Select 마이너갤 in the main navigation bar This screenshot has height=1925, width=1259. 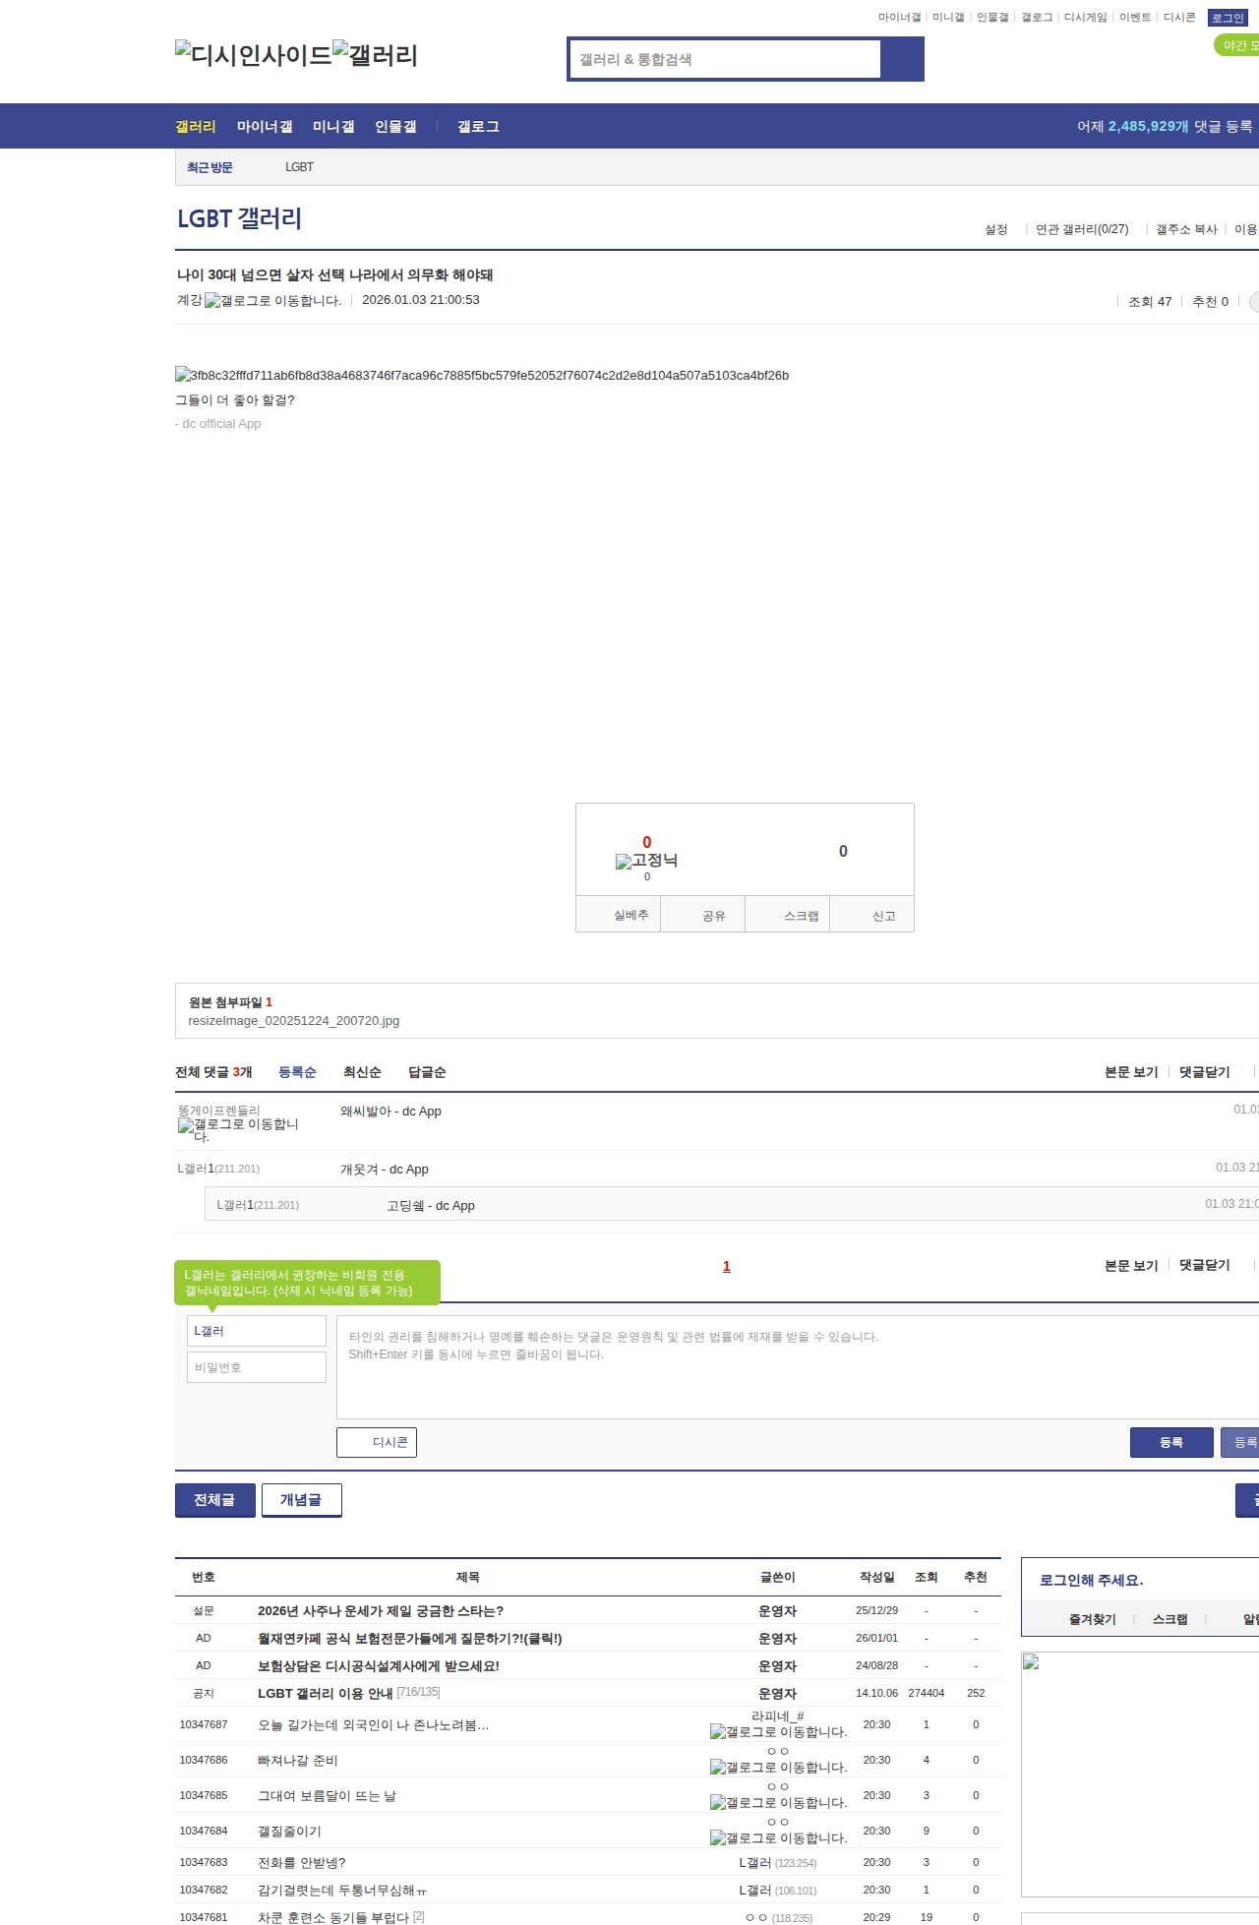(265, 127)
